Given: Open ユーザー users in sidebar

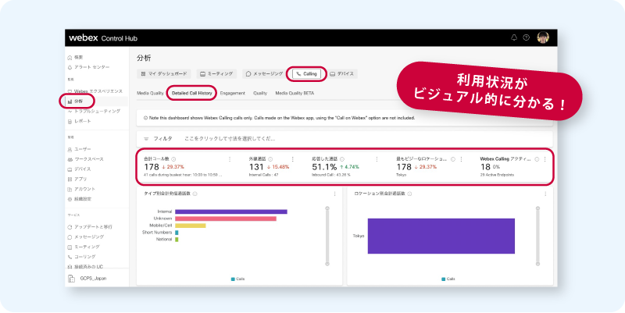Looking at the screenshot, I should point(80,149).
